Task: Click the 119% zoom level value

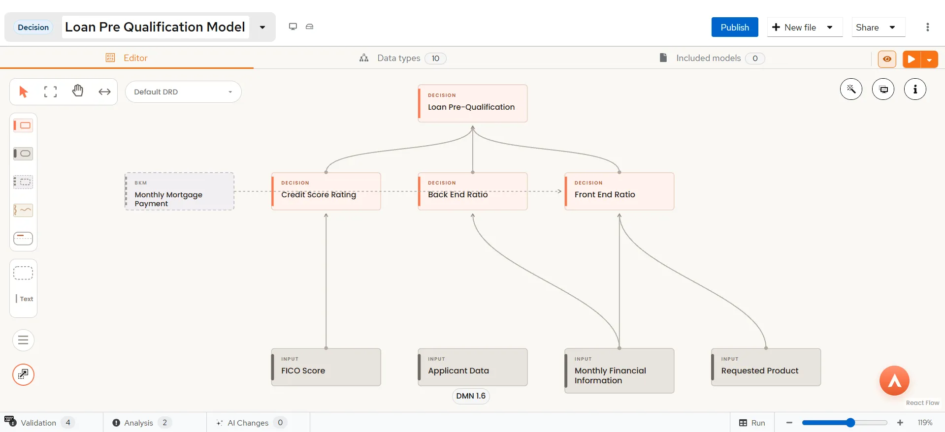Action: point(925,423)
